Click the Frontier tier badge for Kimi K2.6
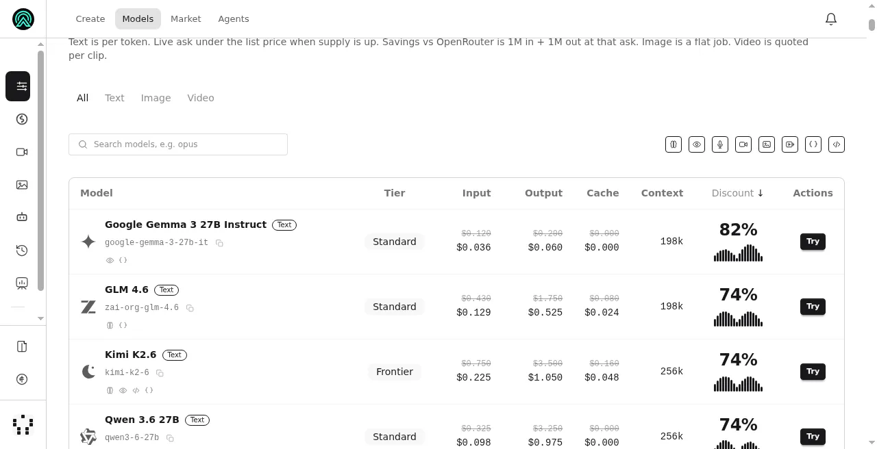Screen dimensions: 877x449 click(395, 372)
